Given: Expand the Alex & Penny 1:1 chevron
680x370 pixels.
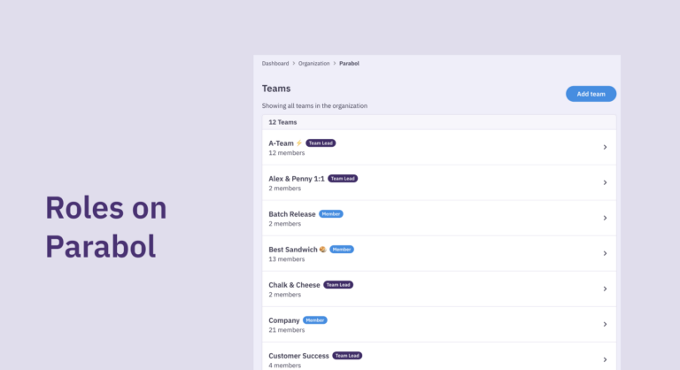Looking at the screenshot, I should click(x=605, y=182).
